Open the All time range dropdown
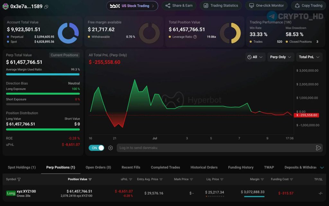This screenshot has height=206, width=329. (x=255, y=57)
